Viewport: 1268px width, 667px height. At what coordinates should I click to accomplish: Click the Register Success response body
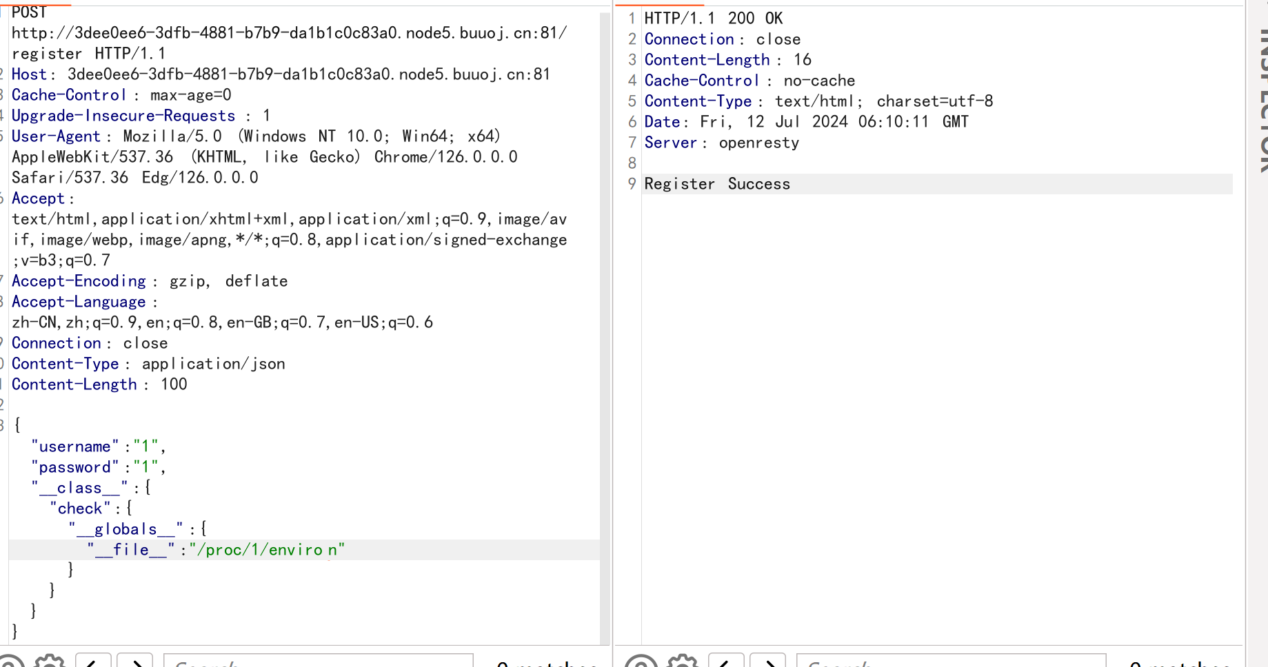click(717, 184)
